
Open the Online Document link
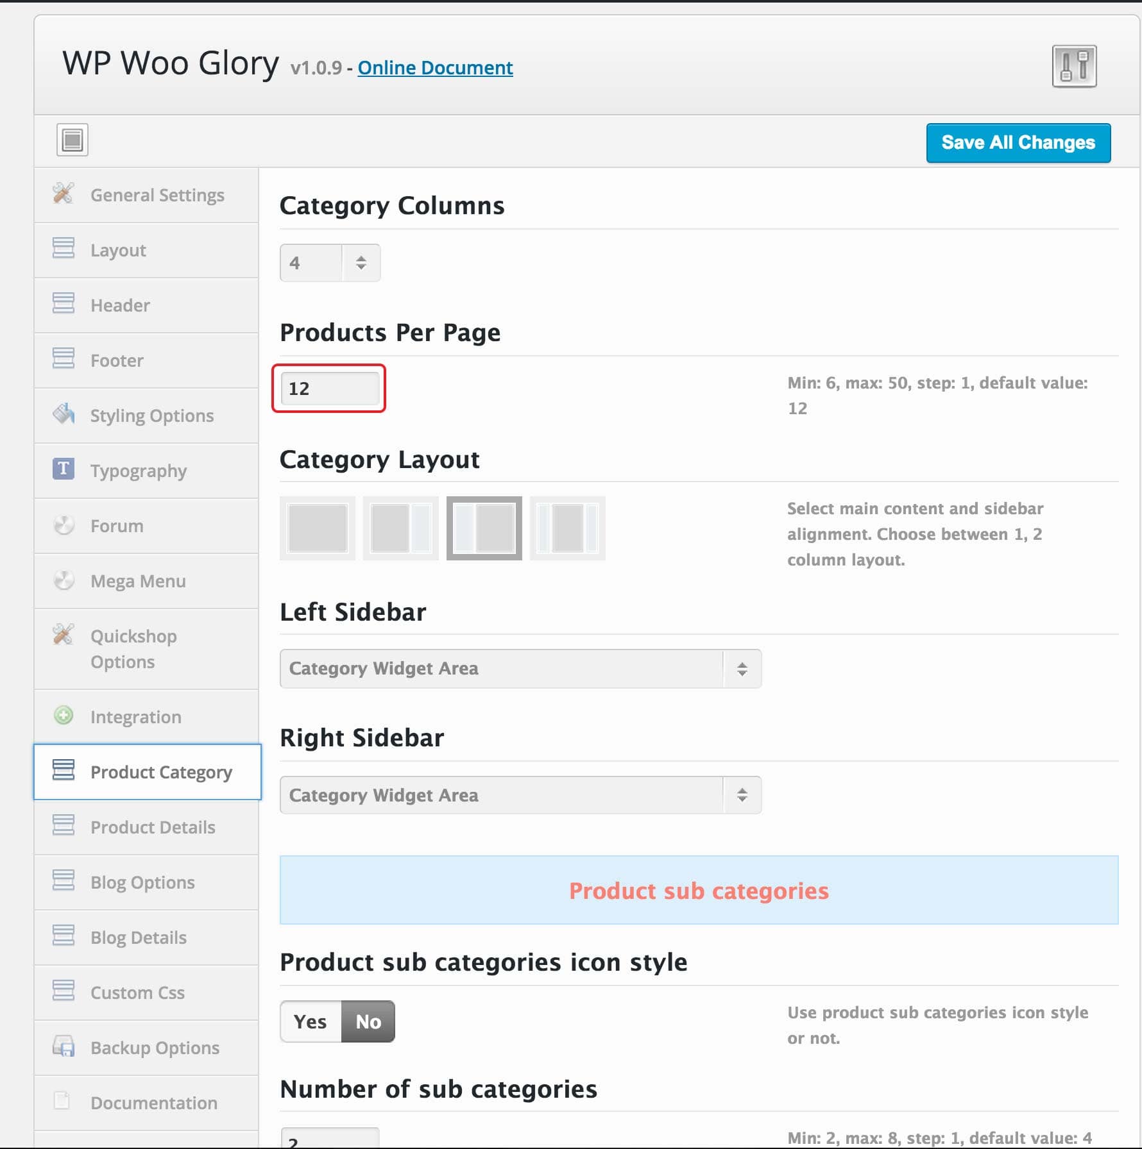coord(435,68)
